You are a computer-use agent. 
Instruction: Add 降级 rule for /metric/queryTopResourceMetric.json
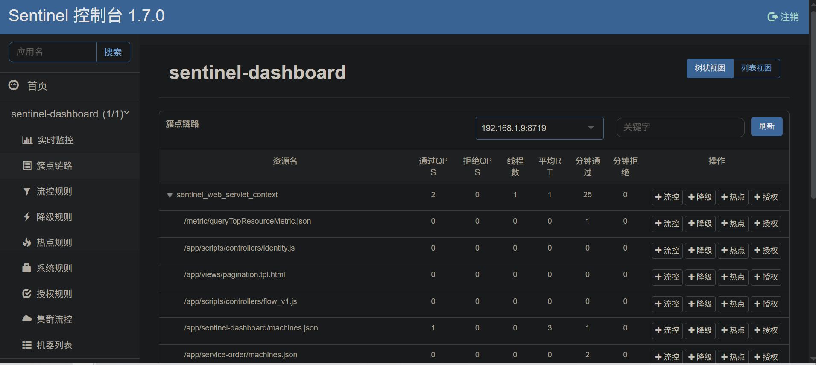coord(700,224)
